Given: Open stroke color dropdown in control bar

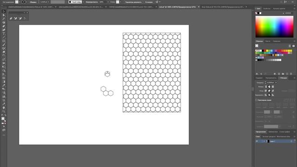Looking at the screenshot, I should [x=26, y=2].
